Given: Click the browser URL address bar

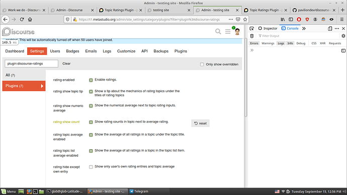Looking at the screenshot, I should pos(149,20).
